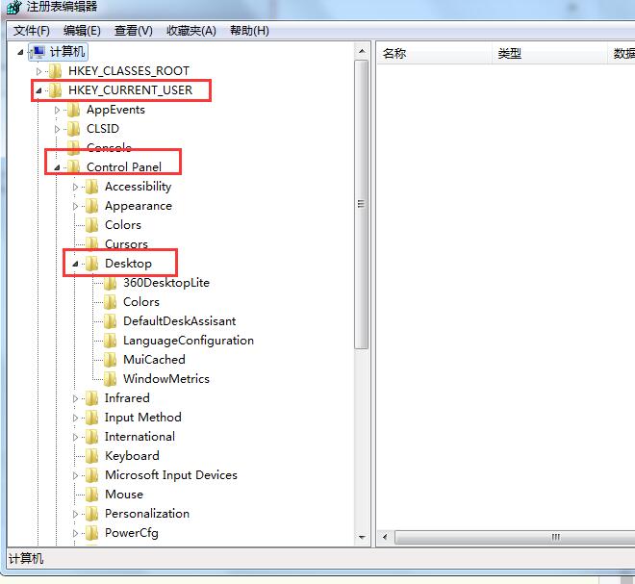Expand the Input Method key
This screenshot has width=635, height=584.
pyautogui.click(x=75, y=418)
